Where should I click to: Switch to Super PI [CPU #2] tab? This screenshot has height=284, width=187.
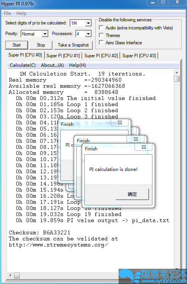point(101,56)
